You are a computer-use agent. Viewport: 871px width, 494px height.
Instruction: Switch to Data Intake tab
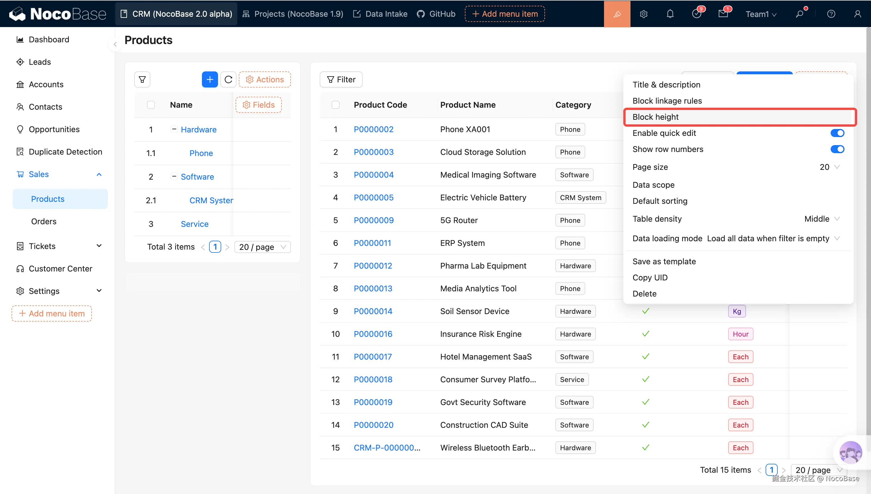point(380,14)
